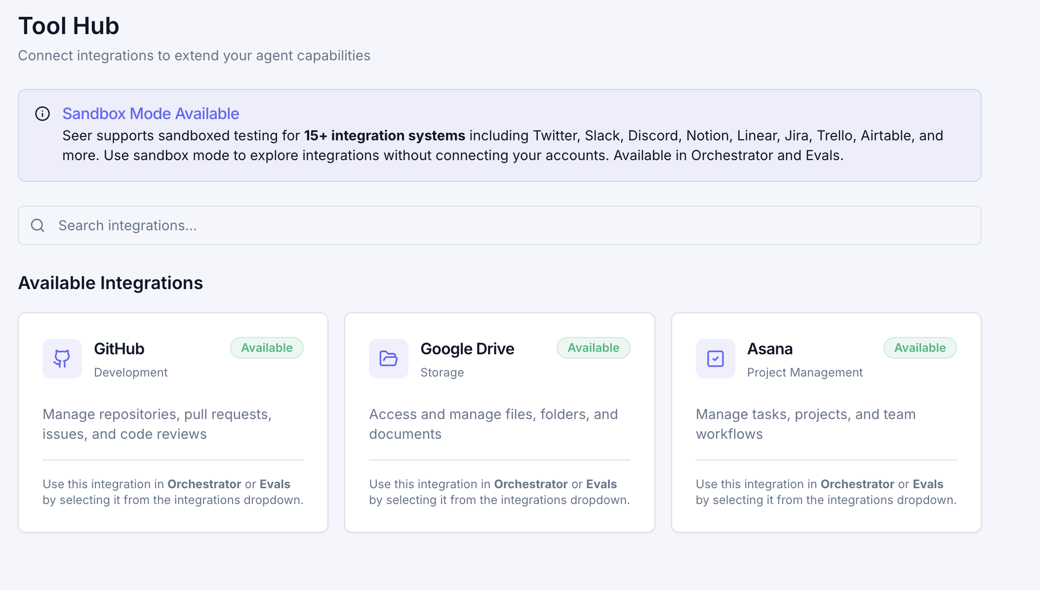
Task: Click the magnifying glass search icon
Action: [x=38, y=225]
